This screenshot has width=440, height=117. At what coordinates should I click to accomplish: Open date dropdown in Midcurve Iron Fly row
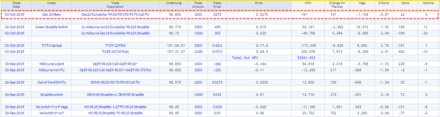click(x=29, y=70)
